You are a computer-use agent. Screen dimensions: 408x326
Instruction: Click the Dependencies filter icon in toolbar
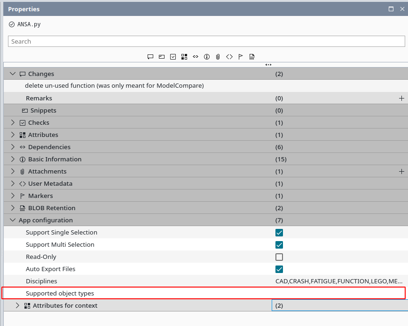coord(196,57)
